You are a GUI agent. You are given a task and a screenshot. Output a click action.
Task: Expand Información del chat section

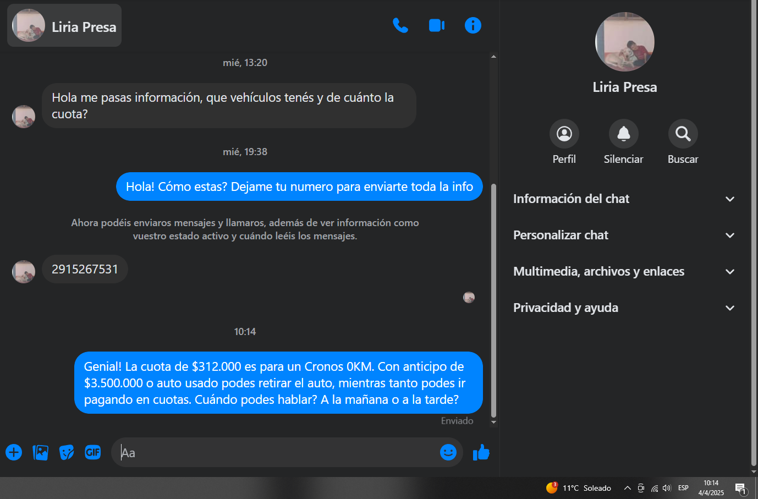pos(624,199)
